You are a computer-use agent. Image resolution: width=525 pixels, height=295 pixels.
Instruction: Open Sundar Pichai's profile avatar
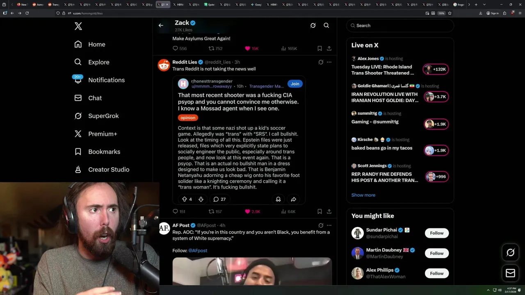point(358,233)
